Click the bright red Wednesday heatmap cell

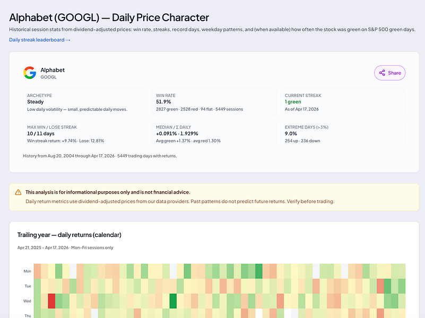point(51,301)
